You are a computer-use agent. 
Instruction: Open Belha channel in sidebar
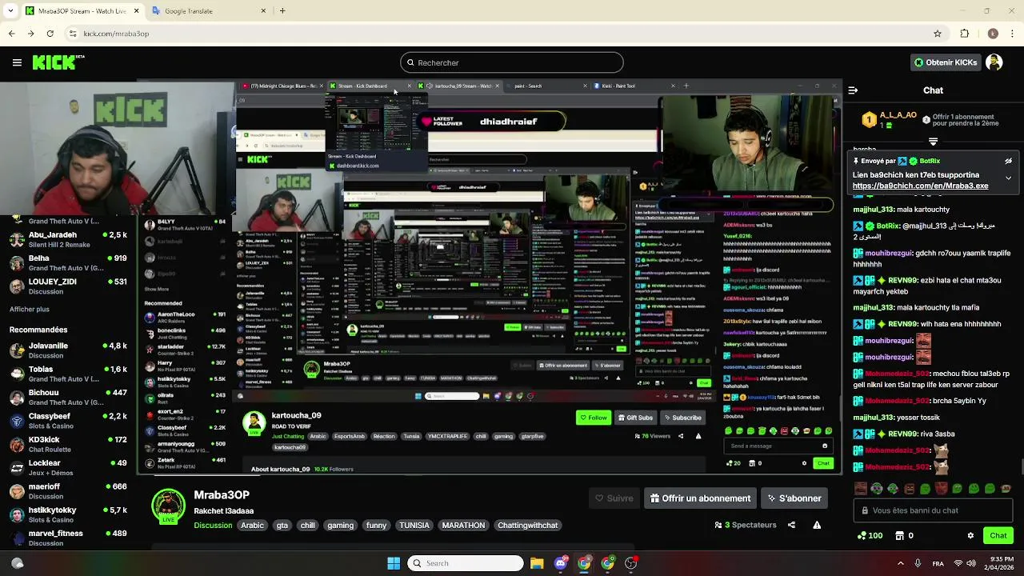coord(68,263)
